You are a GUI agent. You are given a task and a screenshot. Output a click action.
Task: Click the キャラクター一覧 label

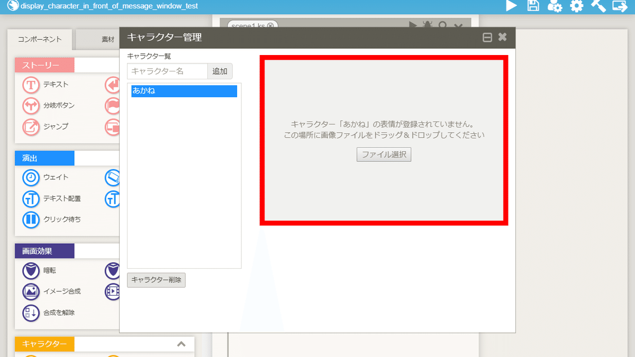point(149,56)
